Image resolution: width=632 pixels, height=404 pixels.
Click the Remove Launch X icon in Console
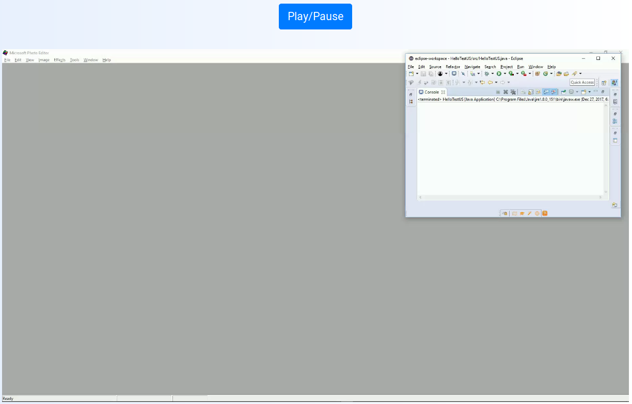point(506,92)
